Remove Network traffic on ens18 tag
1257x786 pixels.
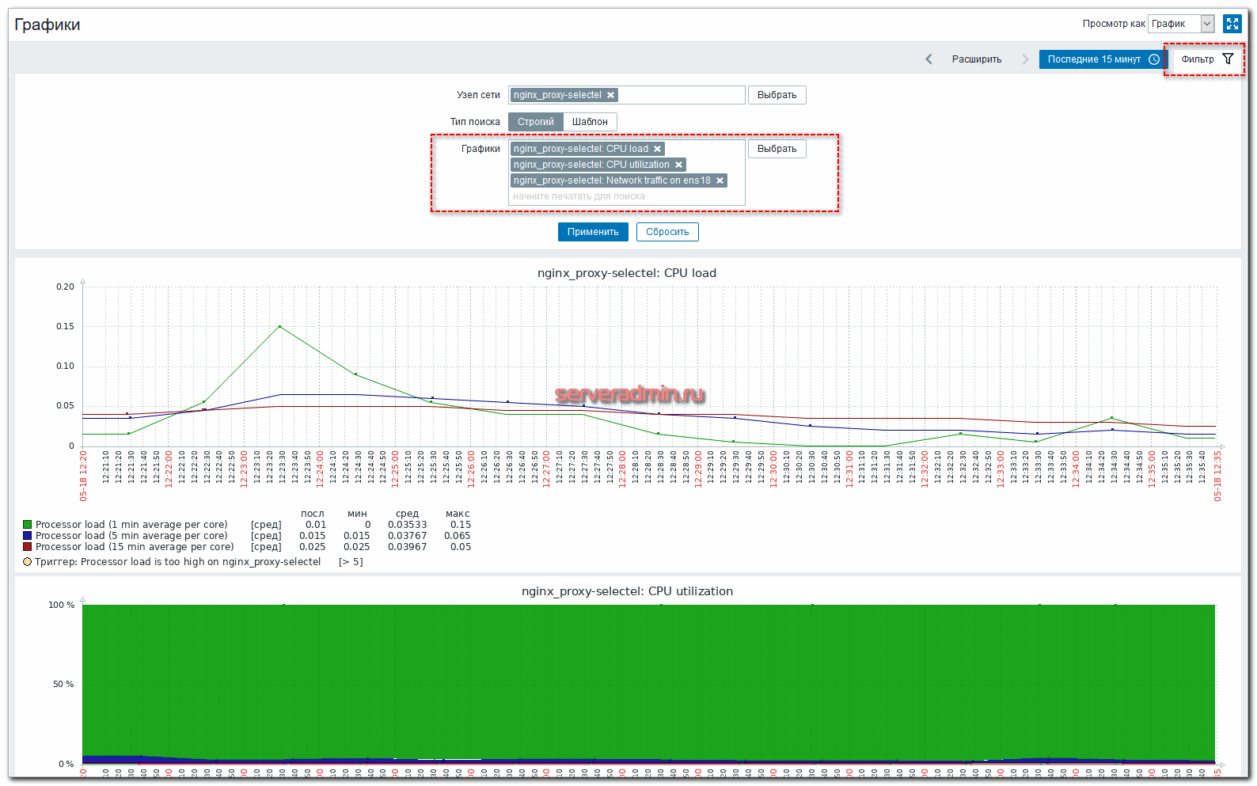[x=720, y=180]
